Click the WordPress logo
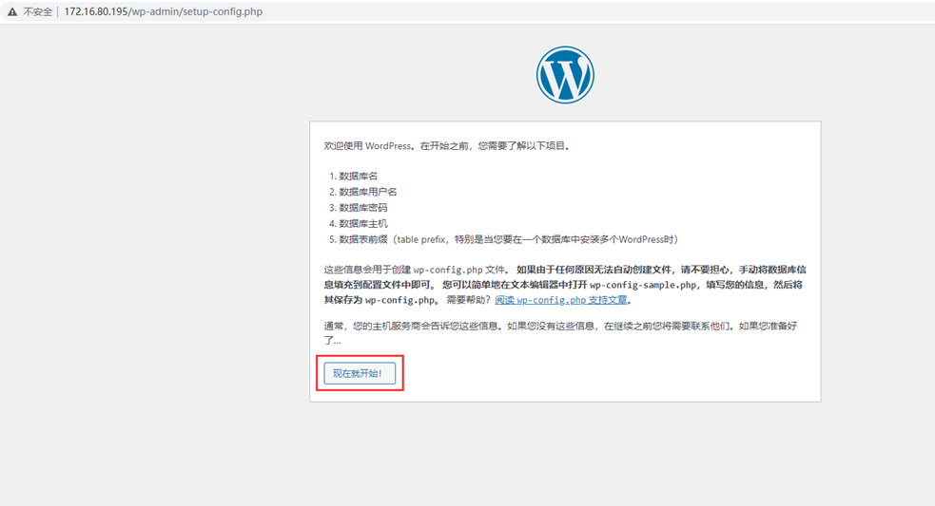Image resolution: width=935 pixels, height=506 pixels. (x=565, y=75)
